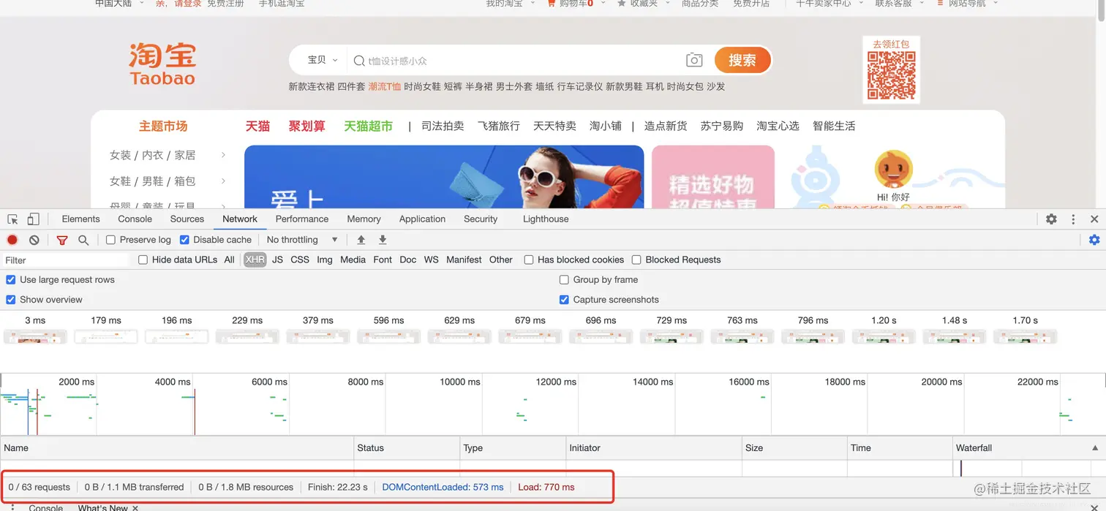
Task: Toggle the network filter funnel icon
Action: 62,240
